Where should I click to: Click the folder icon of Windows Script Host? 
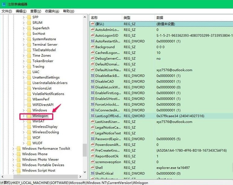(x=19, y=170)
